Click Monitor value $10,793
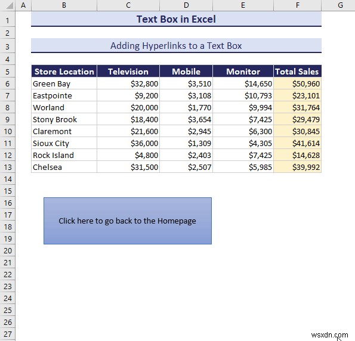This screenshot has width=355, height=341. click(243, 95)
